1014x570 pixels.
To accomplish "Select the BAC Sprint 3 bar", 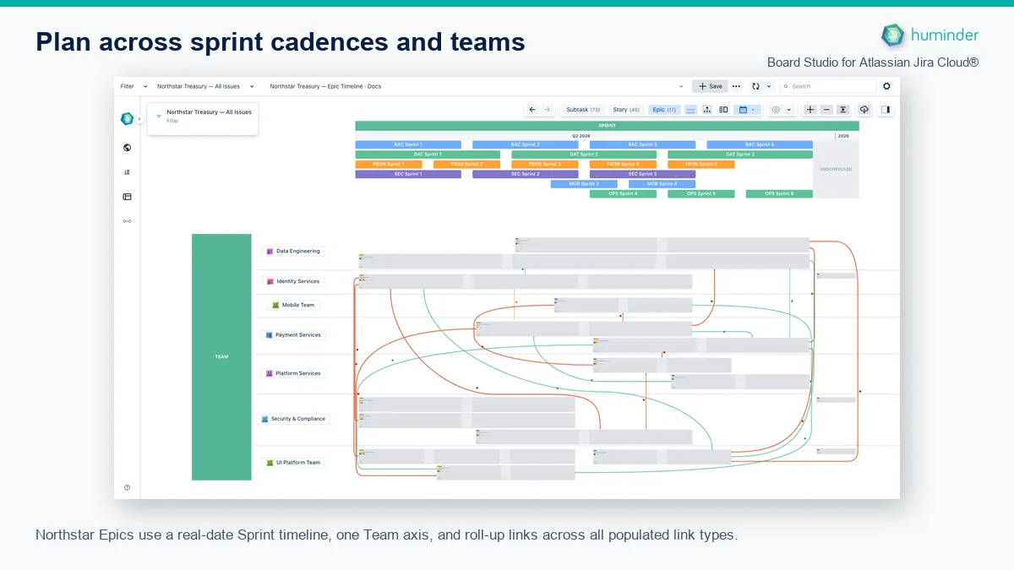I will click(x=642, y=144).
